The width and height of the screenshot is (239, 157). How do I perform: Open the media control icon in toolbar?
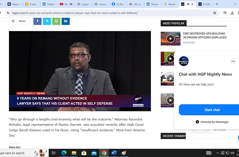pyautogui.click(x=225, y=13)
